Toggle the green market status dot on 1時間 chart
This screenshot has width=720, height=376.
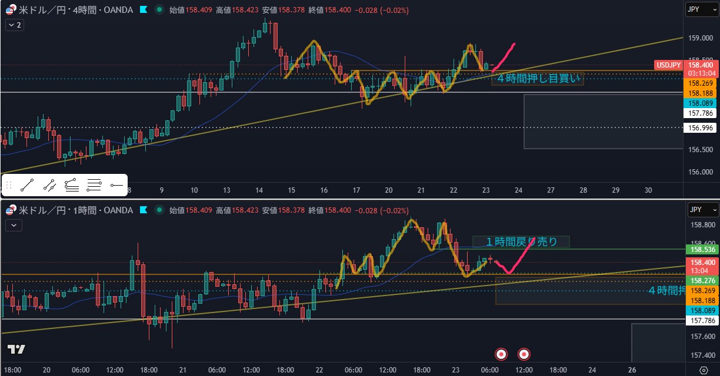tap(159, 210)
